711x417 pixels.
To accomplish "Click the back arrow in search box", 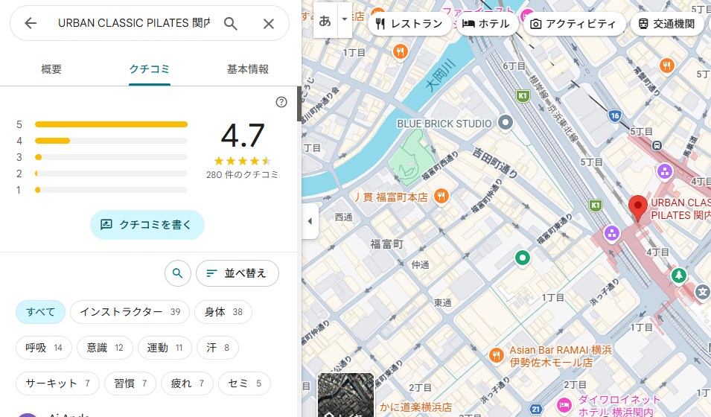I will (x=31, y=23).
